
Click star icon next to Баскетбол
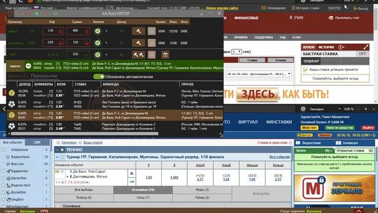pos(4,178)
